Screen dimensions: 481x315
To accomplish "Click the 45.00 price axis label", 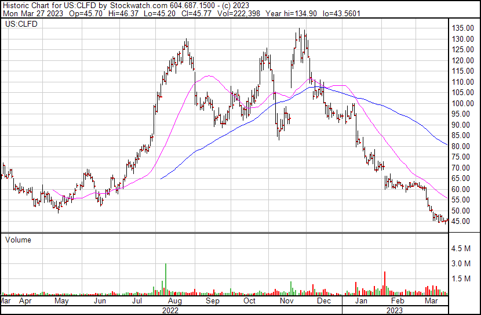I will pyautogui.click(x=462, y=222).
